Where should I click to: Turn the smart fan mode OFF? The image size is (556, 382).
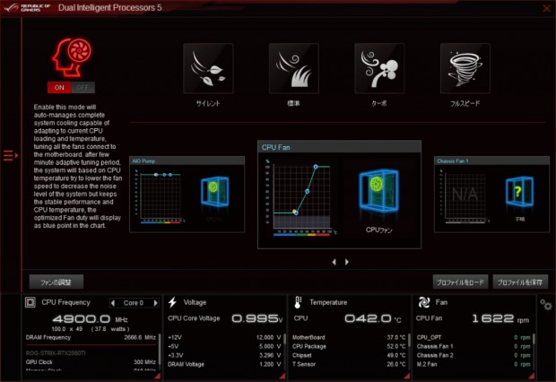pos(83,88)
